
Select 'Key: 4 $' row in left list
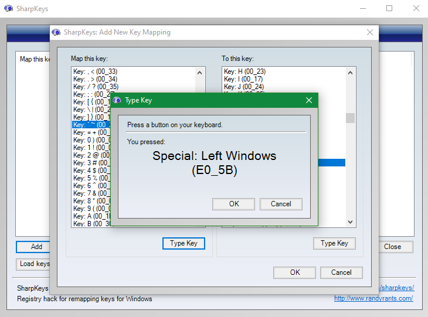[x=91, y=171]
